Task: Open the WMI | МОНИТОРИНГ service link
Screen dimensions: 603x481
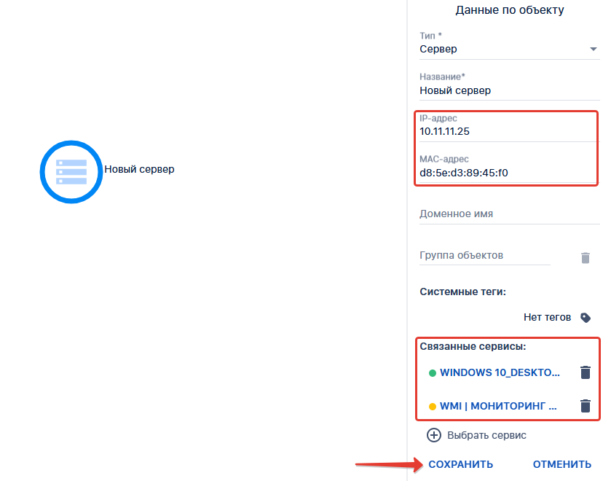Action: tap(497, 407)
